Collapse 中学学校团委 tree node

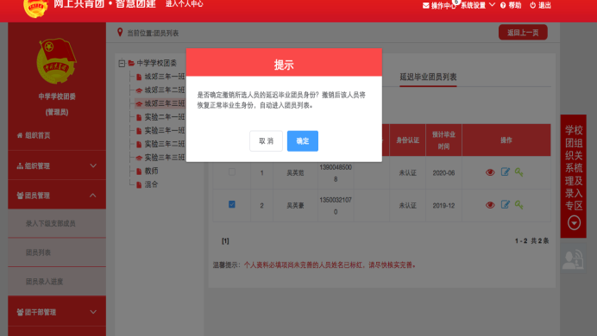tap(122, 63)
